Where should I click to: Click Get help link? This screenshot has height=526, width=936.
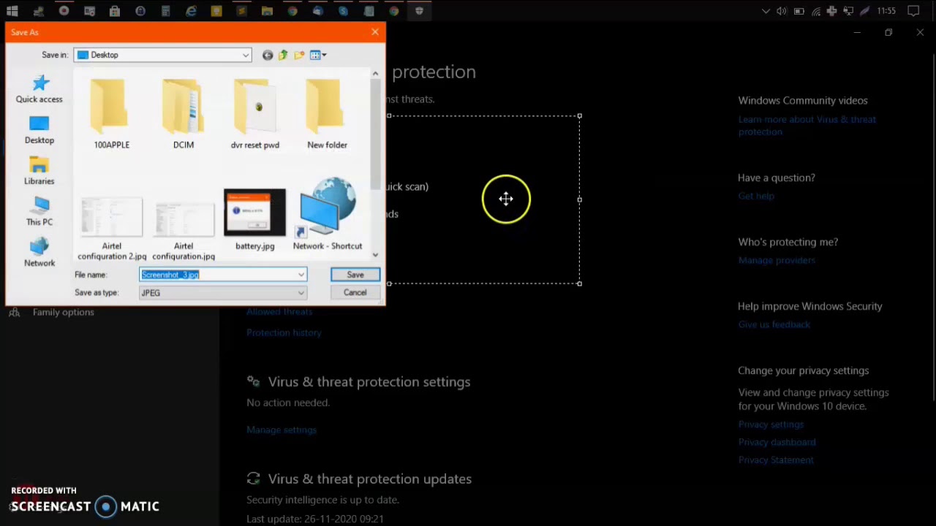click(756, 196)
